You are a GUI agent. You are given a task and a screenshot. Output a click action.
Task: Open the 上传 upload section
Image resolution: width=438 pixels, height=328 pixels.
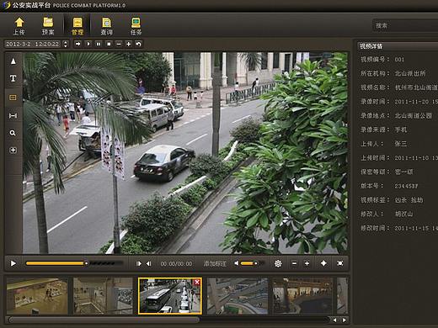click(19, 26)
